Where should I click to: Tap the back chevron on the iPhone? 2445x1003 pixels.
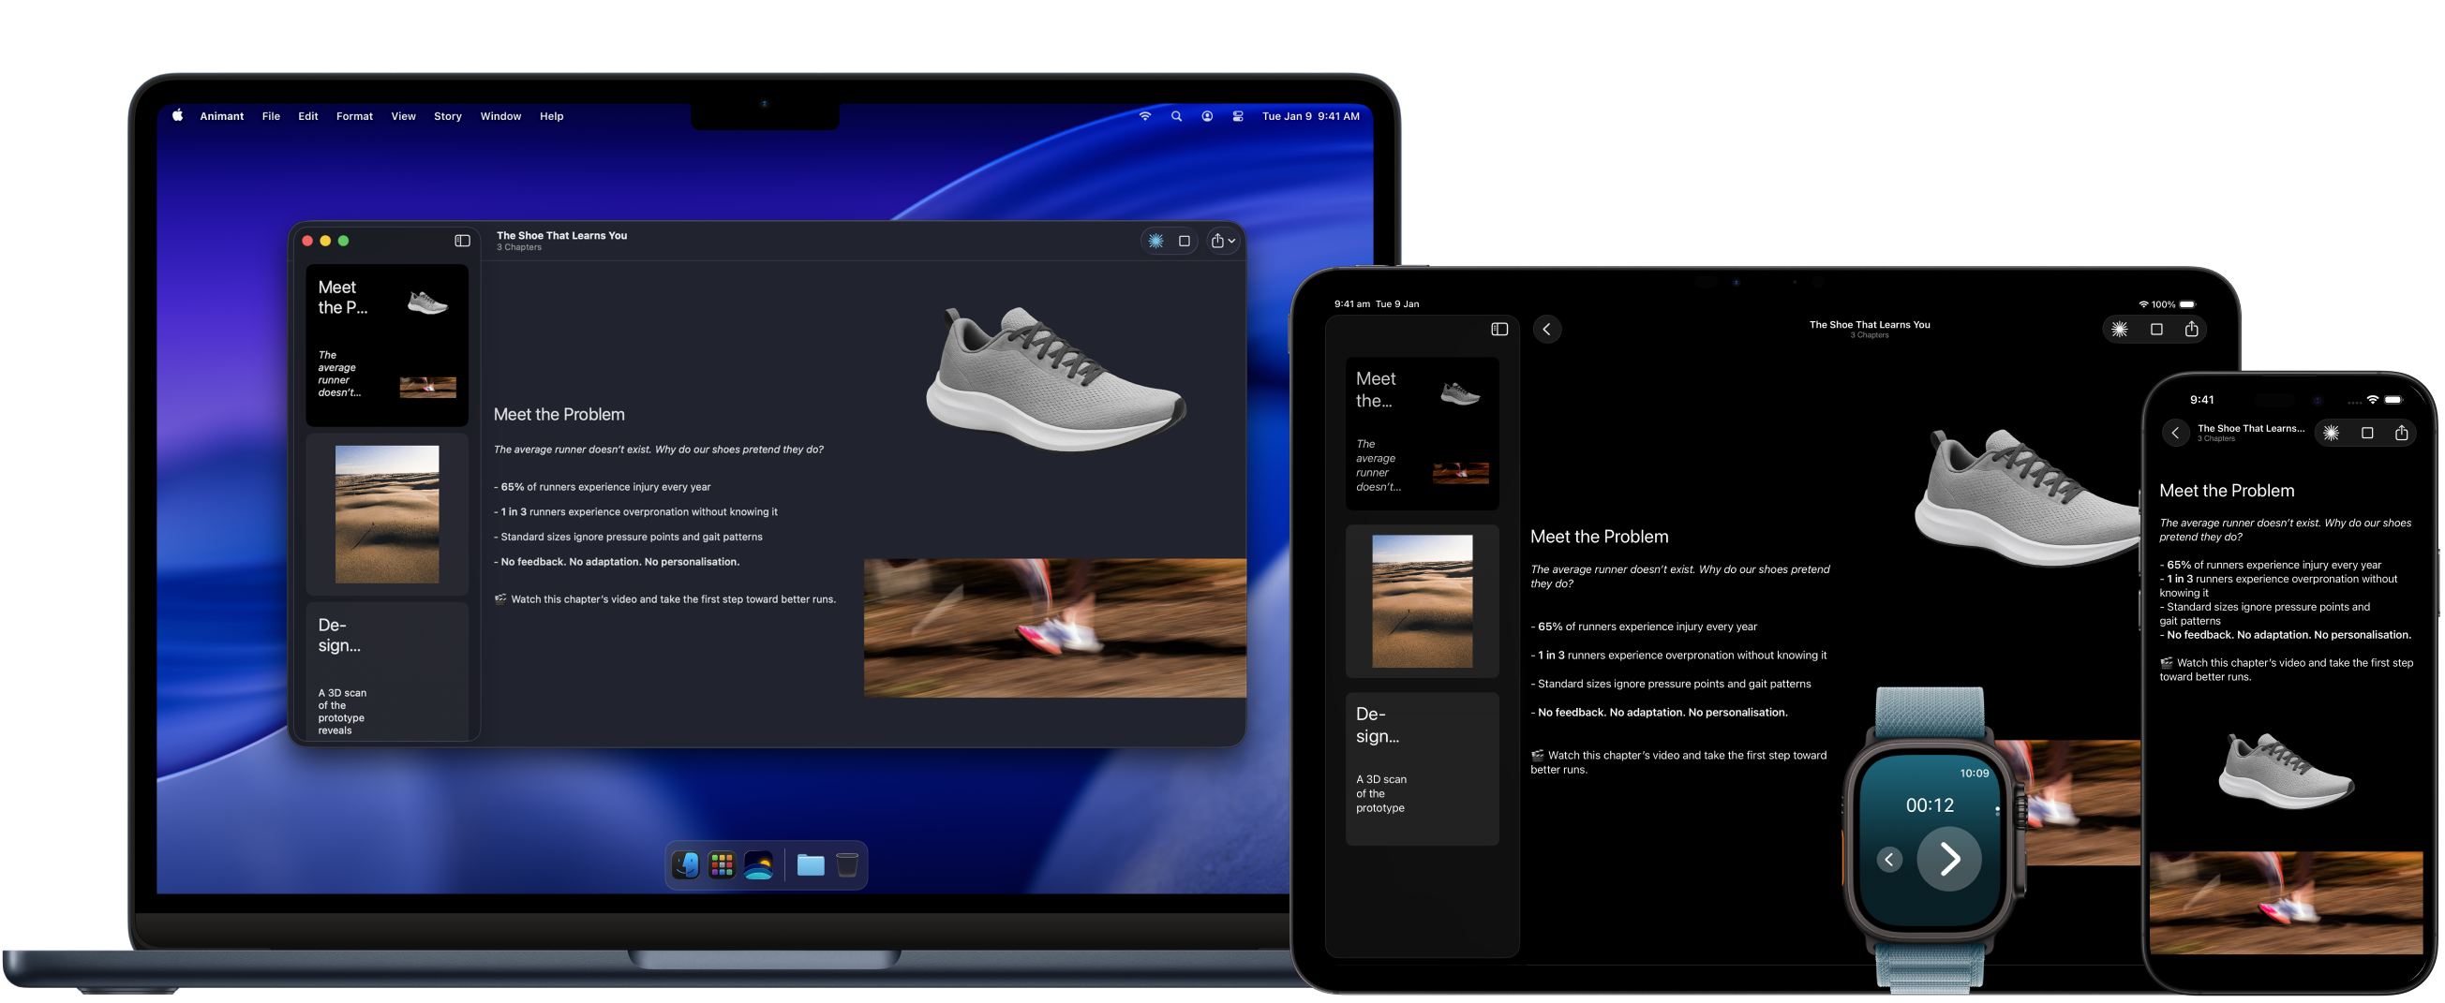tap(2176, 433)
